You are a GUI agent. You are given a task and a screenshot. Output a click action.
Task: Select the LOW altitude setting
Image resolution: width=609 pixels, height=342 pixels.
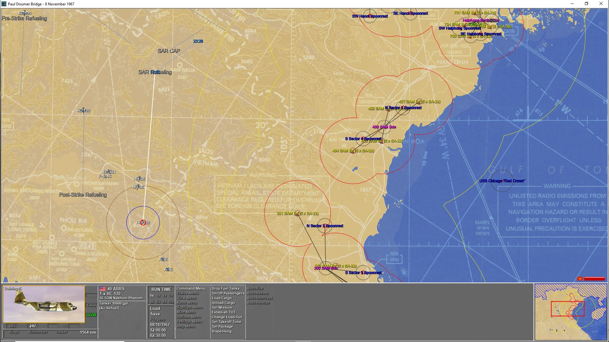(91, 315)
